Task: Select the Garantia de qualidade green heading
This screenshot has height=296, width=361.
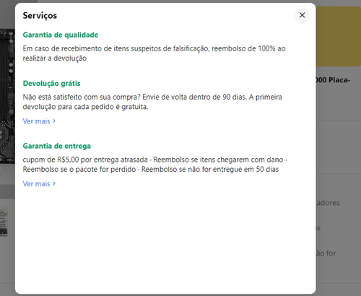Action: point(61,35)
